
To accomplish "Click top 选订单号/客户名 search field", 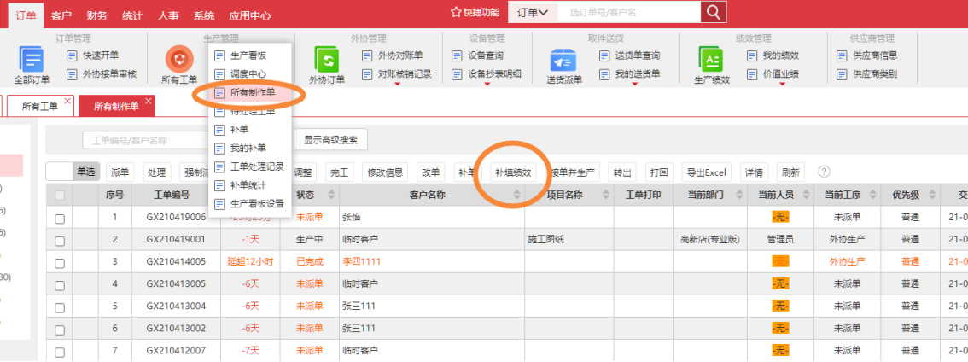I will click(629, 12).
